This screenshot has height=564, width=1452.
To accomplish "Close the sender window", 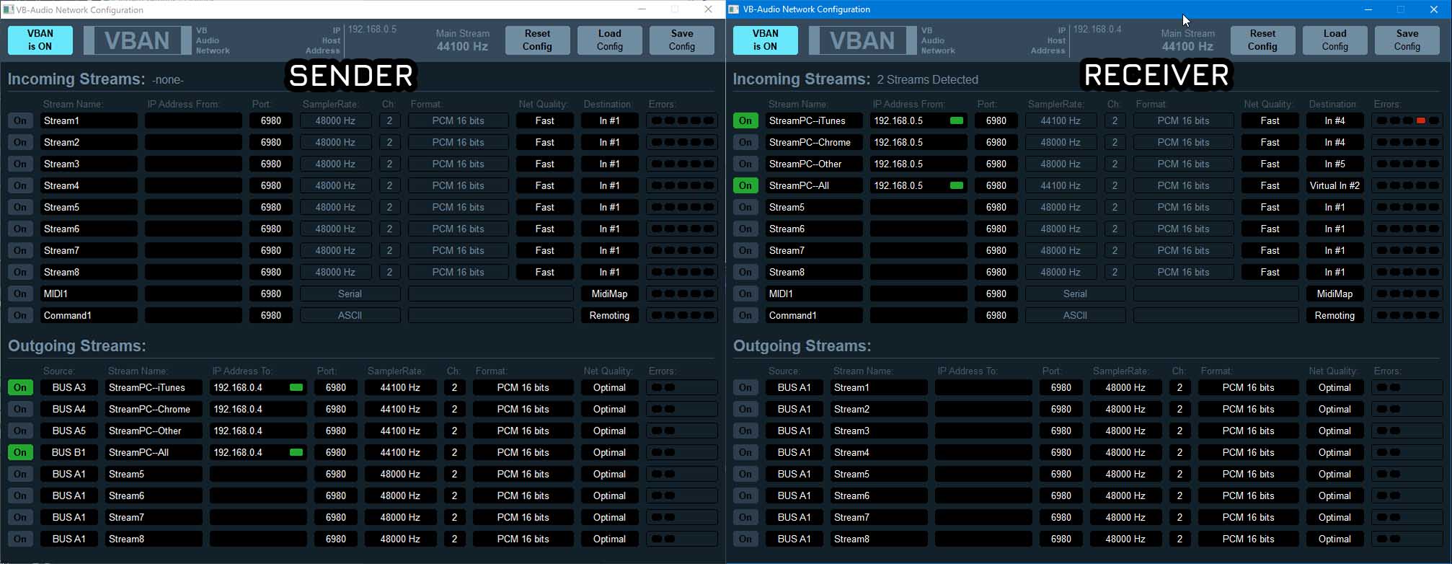I will click(x=709, y=9).
